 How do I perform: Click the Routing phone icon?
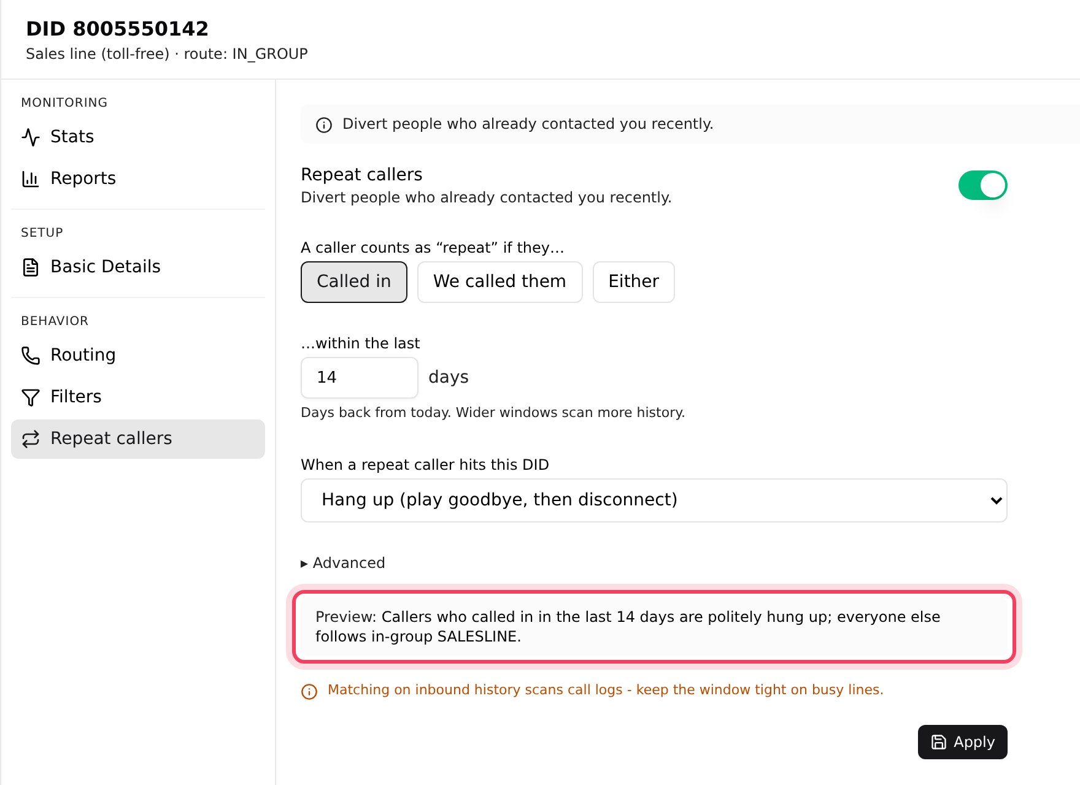(x=31, y=355)
